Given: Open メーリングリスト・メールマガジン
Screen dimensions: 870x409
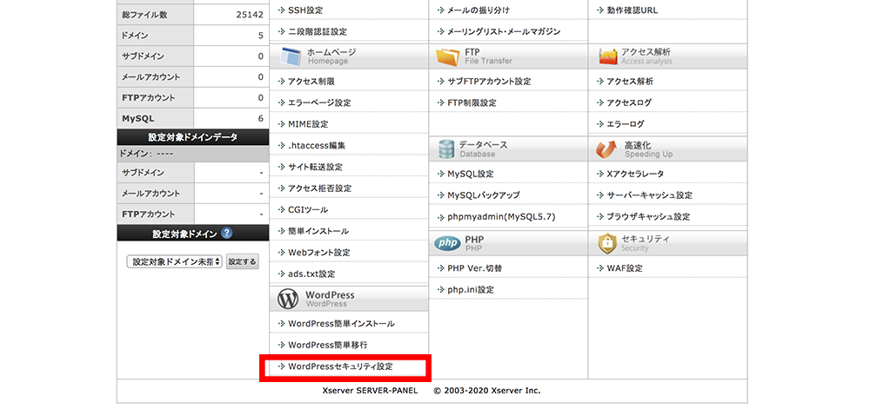Looking at the screenshot, I should (x=504, y=31).
